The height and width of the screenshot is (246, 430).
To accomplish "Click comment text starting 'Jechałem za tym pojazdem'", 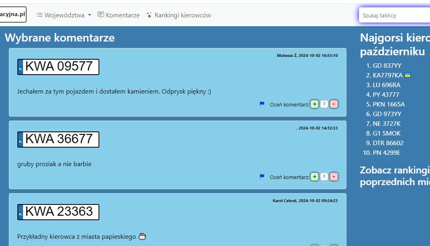I will coord(114,92).
